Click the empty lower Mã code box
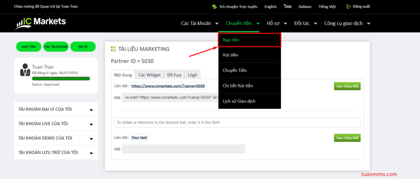This screenshot has width=420, height=179. pyautogui.click(x=183, y=149)
